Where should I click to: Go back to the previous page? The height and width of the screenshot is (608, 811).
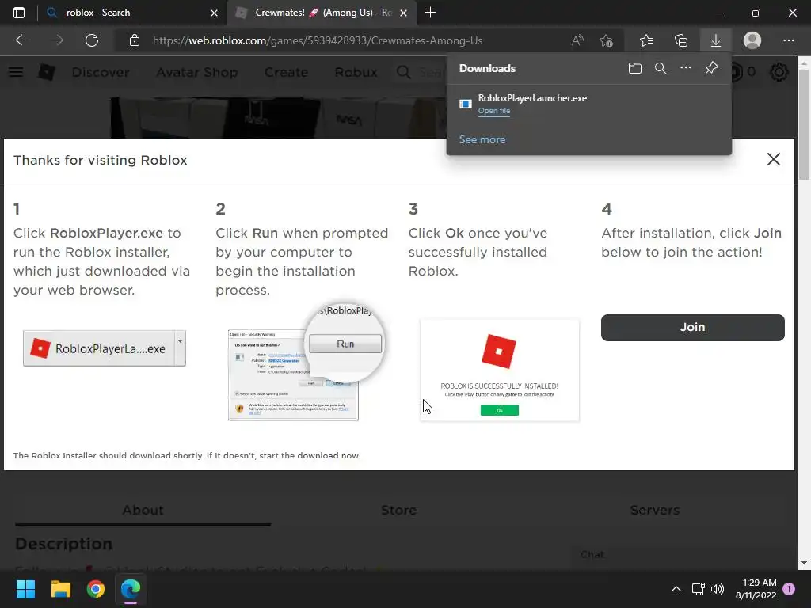coord(21,40)
